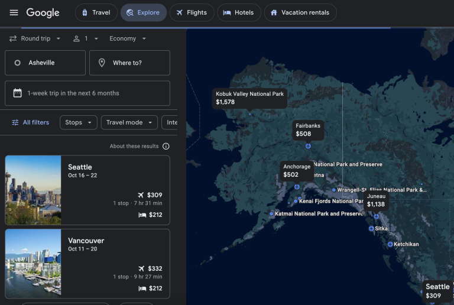Click About these results link
This screenshot has height=305, width=454.
tap(134, 146)
